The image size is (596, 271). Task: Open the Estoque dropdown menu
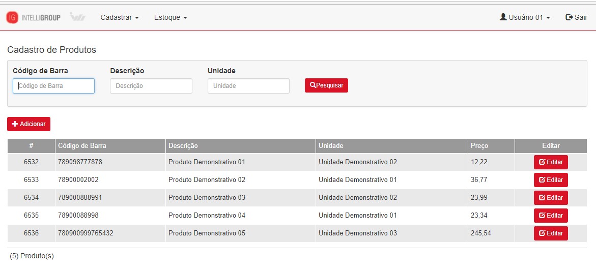click(171, 17)
